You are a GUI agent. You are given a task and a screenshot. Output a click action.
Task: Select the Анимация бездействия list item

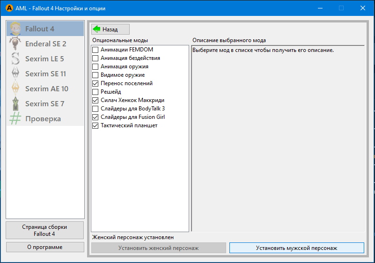(130, 58)
